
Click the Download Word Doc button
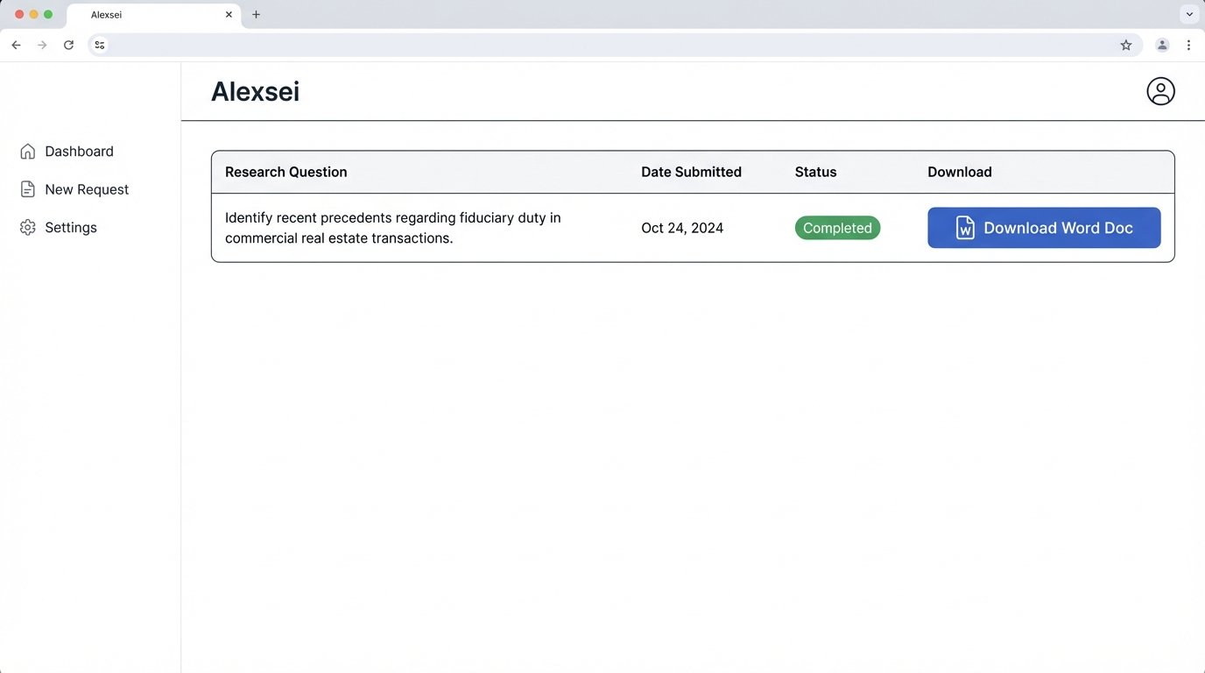click(1044, 227)
